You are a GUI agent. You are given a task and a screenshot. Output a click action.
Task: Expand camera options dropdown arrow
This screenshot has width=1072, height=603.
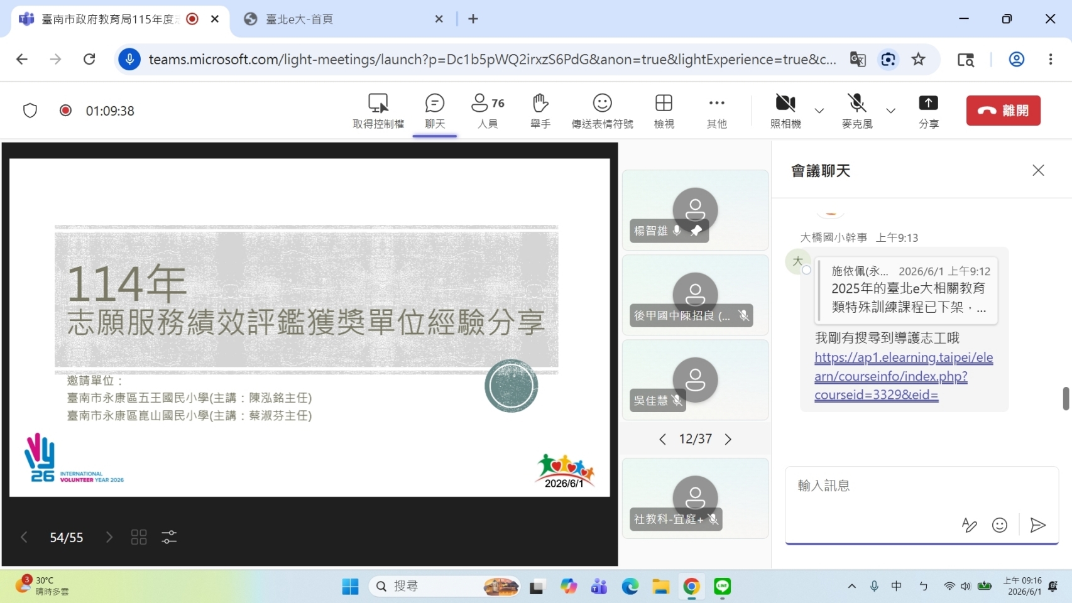pyautogui.click(x=819, y=111)
